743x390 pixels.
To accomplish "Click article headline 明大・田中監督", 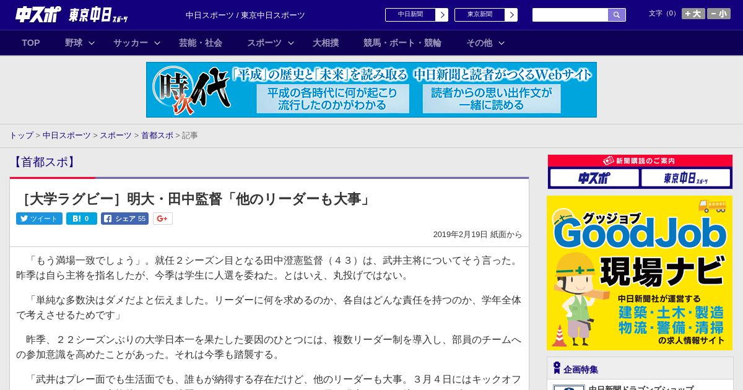I will pos(196,199).
